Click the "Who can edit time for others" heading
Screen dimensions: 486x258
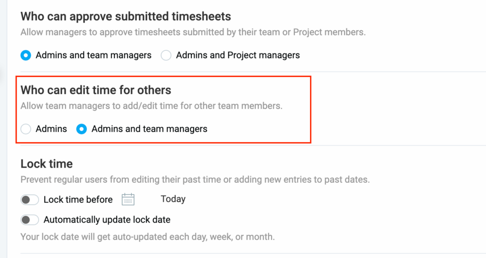[x=96, y=90]
